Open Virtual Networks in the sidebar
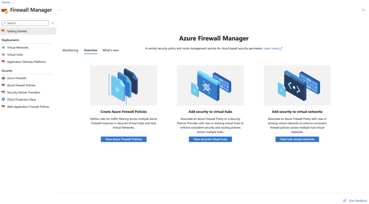This screenshot has width=369, height=204. pyautogui.click(x=18, y=48)
